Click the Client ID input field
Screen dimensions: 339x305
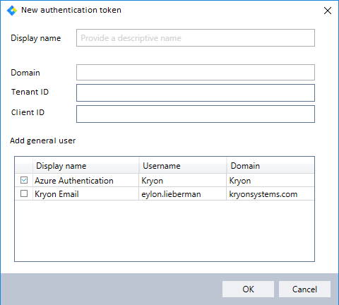(x=196, y=114)
